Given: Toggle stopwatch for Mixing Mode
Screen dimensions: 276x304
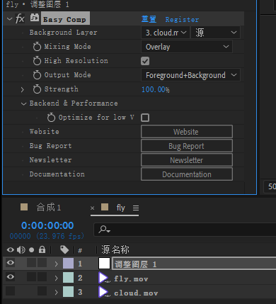Looking at the screenshot, I should click(37, 47).
